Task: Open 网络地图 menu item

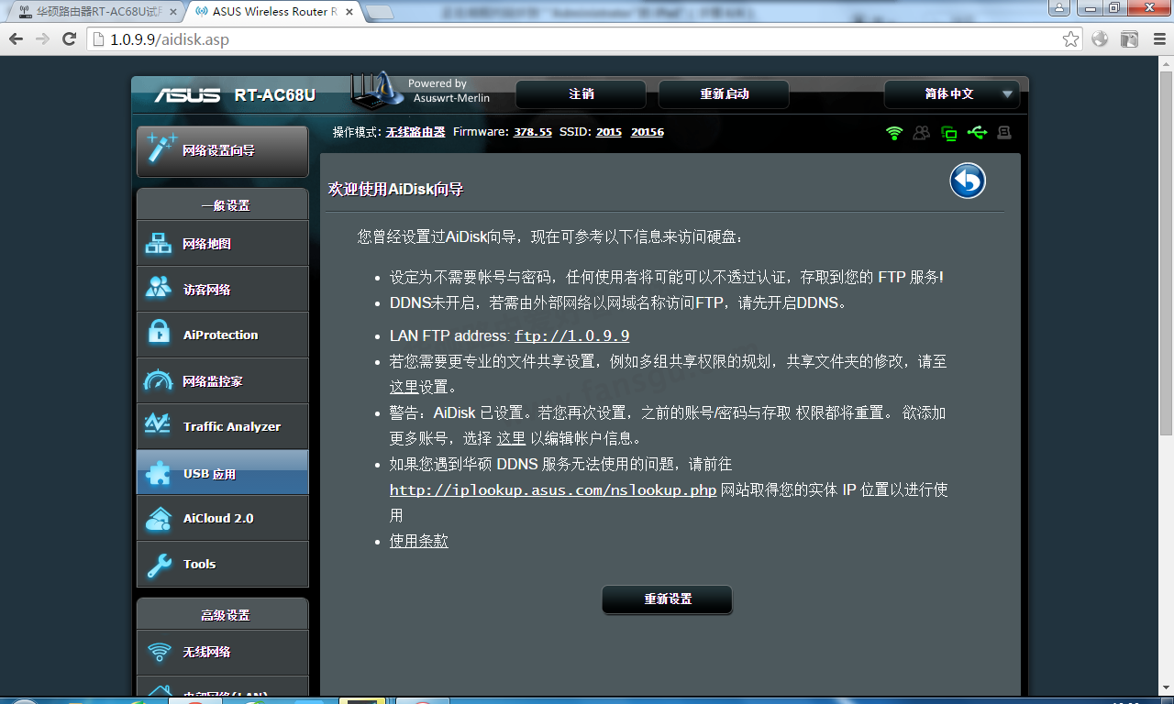Action: (x=223, y=244)
